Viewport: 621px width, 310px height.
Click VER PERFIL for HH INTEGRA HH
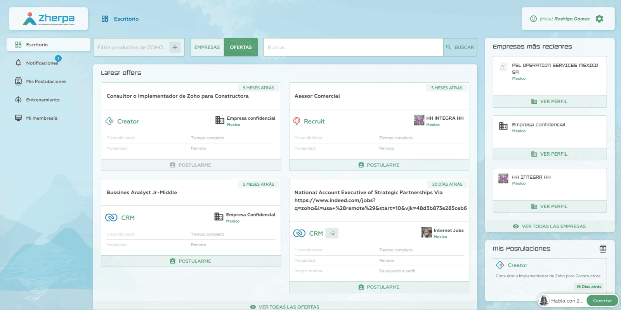point(550,206)
